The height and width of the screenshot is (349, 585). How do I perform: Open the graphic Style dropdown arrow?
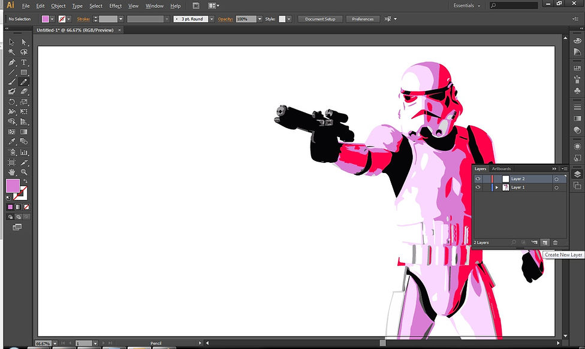pyautogui.click(x=289, y=19)
